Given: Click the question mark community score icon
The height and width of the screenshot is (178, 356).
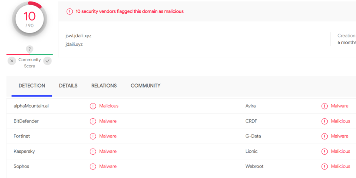Looking at the screenshot, I should pos(30,49).
